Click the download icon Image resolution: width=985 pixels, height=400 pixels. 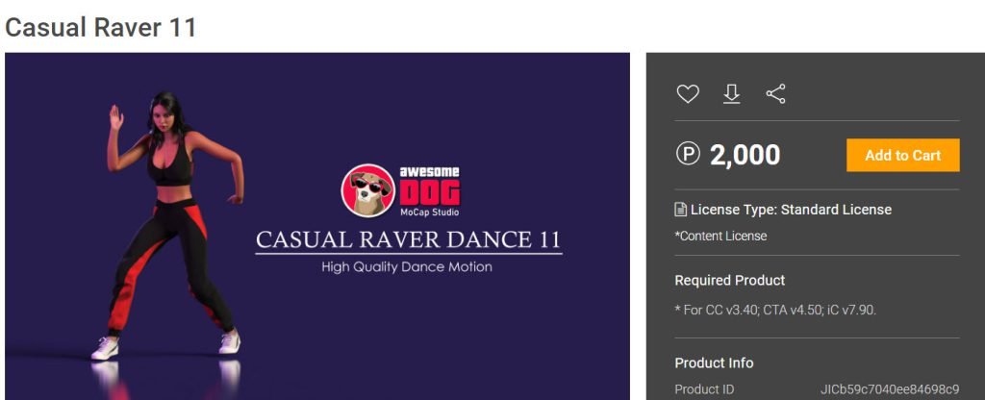click(731, 94)
